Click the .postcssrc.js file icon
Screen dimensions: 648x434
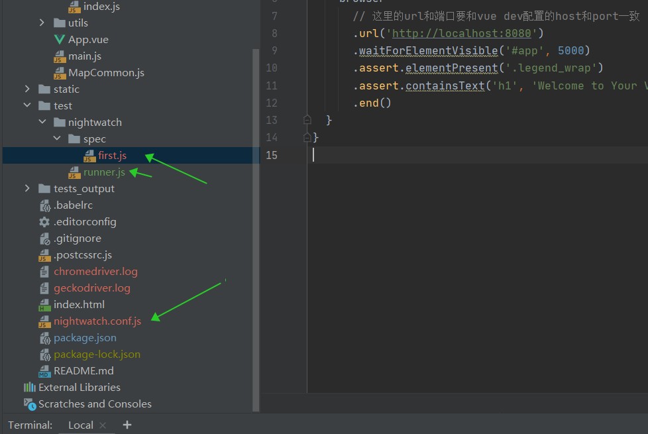[44, 256]
